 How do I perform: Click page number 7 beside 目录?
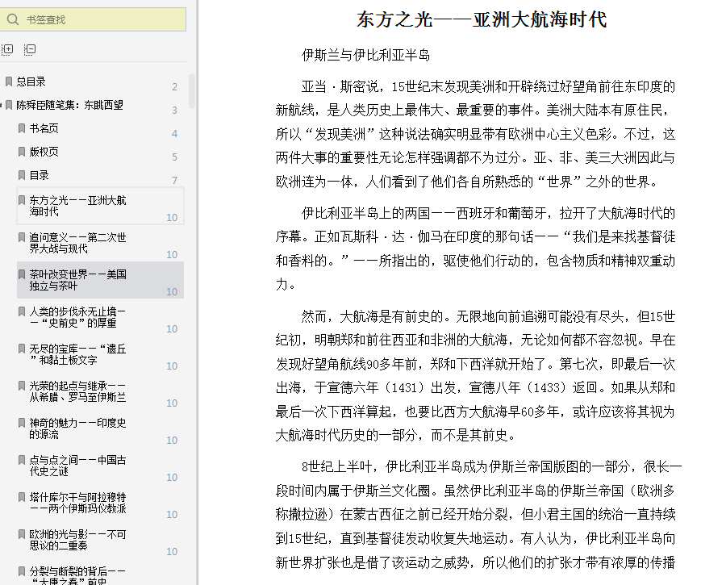pyautogui.click(x=174, y=180)
